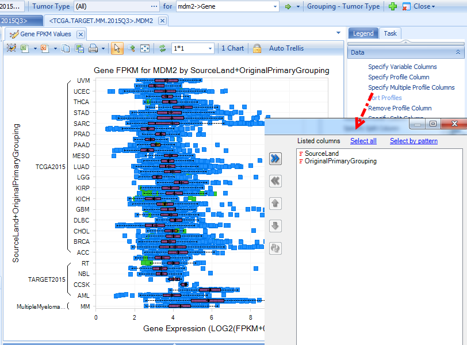Export chart to PowerPoint
The width and height of the screenshot is (467, 345).
tap(45, 48)
